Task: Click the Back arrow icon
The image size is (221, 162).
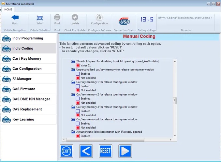Action: pyautogui.click(x=15, y=18)
